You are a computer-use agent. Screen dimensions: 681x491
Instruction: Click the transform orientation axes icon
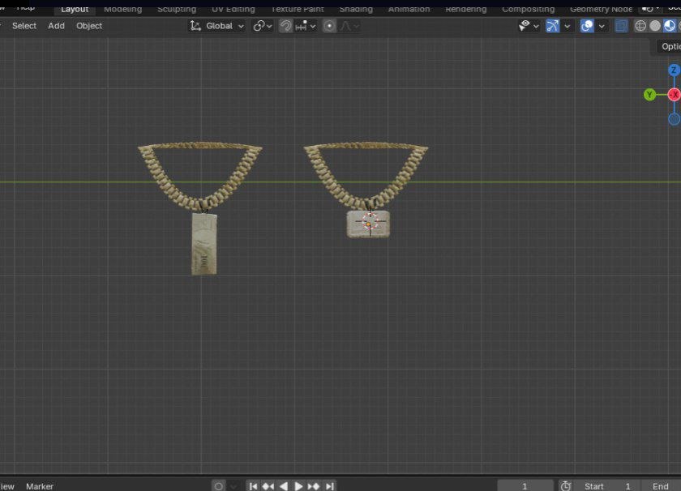click(195, 26)
